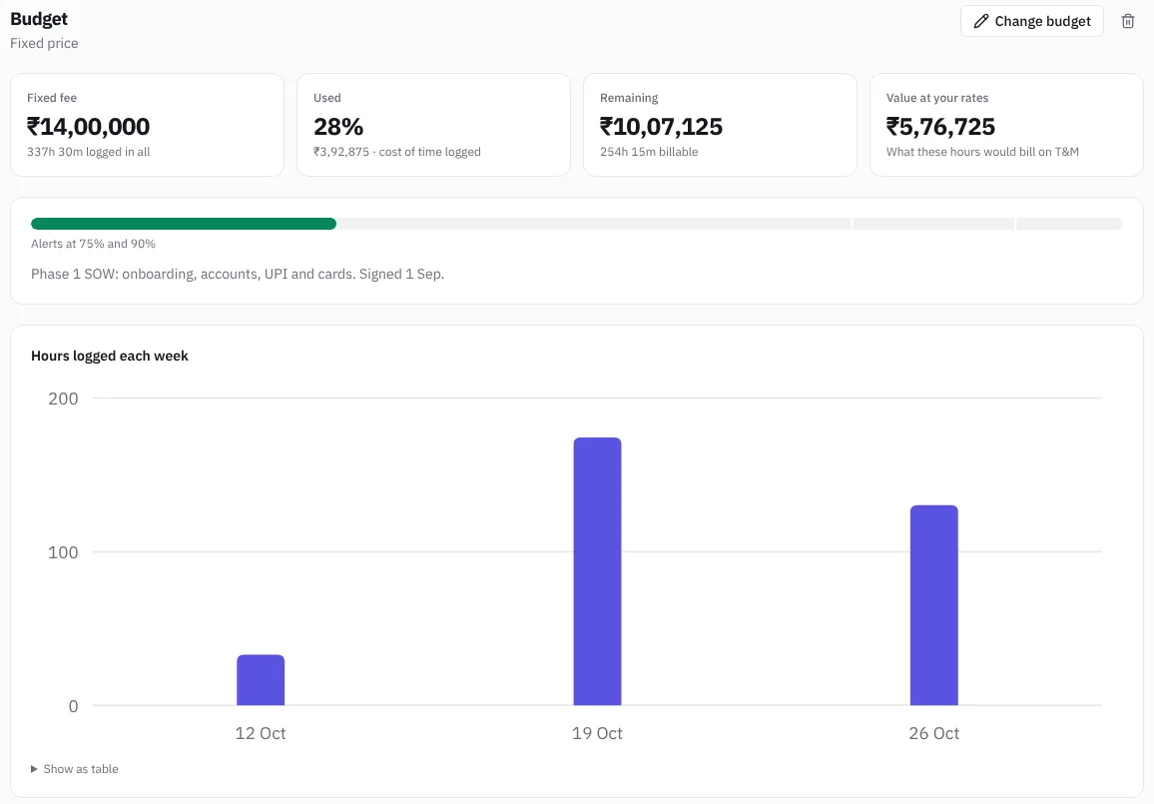Click the 254h 15m billable text

[x=649, y=152]
